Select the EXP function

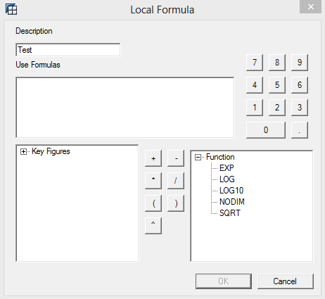pos(227,168)
